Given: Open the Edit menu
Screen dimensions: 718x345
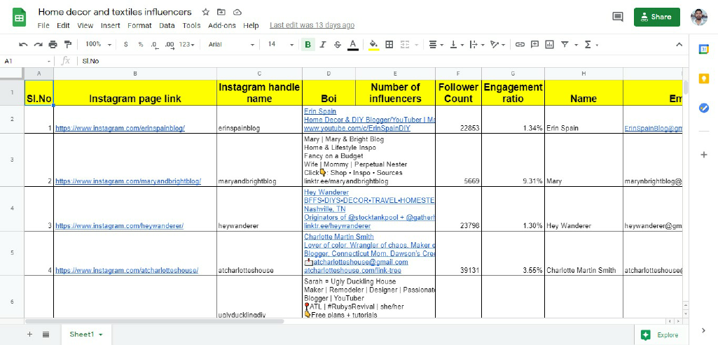Looking at the screenshot, I should point(63,26).
